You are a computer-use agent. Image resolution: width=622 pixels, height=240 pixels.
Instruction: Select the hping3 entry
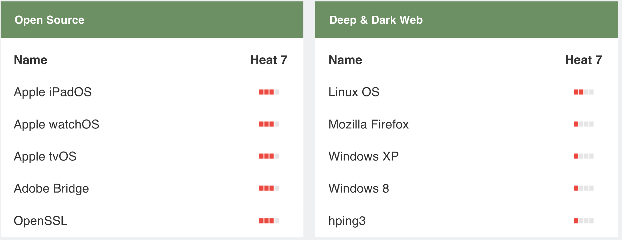pos(347,221)
